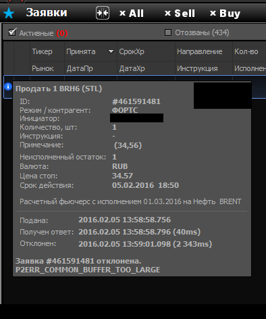
Task: Uncheck the Активные checkbox
Action: coord(12,32)
